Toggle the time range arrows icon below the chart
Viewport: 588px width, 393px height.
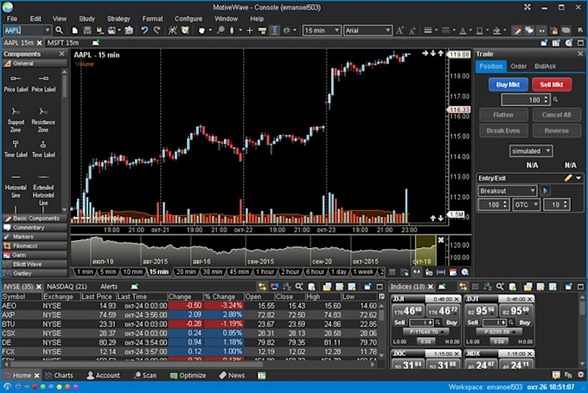click(x=441, y=272)
